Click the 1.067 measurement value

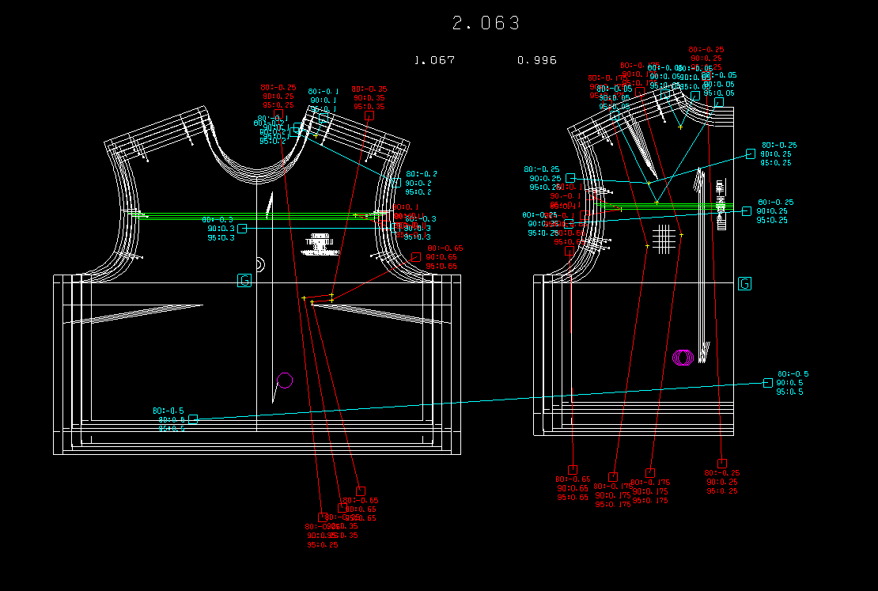pos(434,60)
